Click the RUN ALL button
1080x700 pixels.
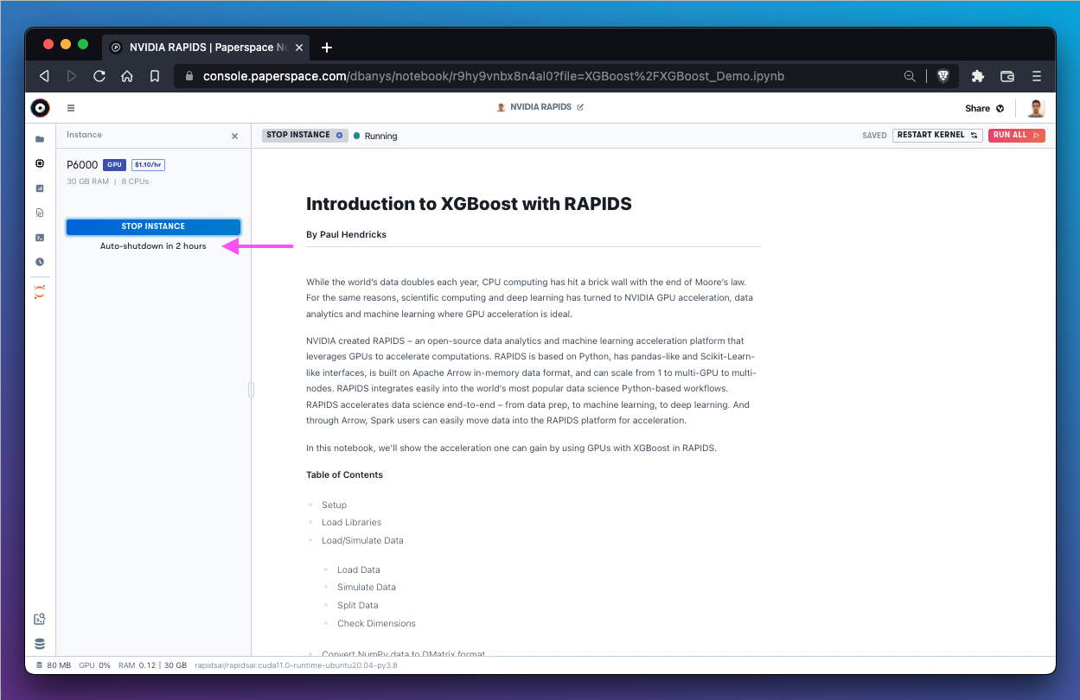1017,135
